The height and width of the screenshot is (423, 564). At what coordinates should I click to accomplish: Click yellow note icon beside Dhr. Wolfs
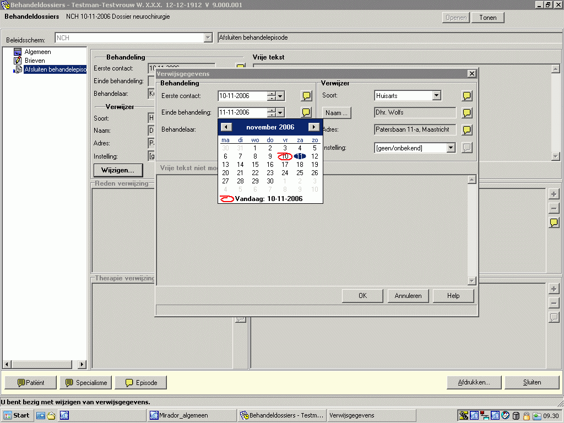coord(467,113)
